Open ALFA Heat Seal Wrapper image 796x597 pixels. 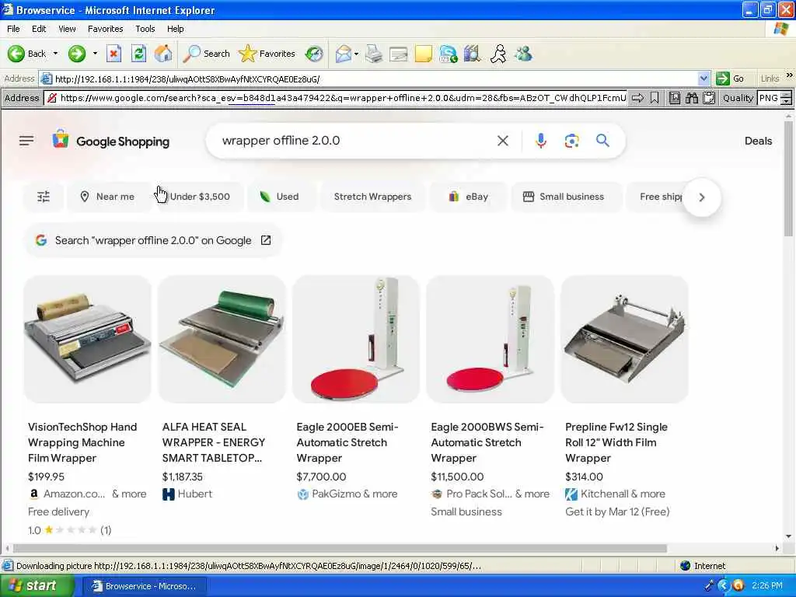click(x=222, y=339)
